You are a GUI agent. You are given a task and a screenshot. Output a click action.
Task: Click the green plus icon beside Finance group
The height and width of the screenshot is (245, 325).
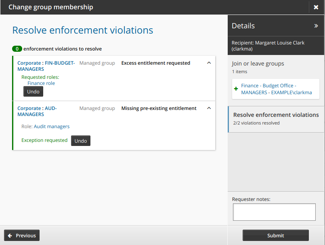(236, 89)
